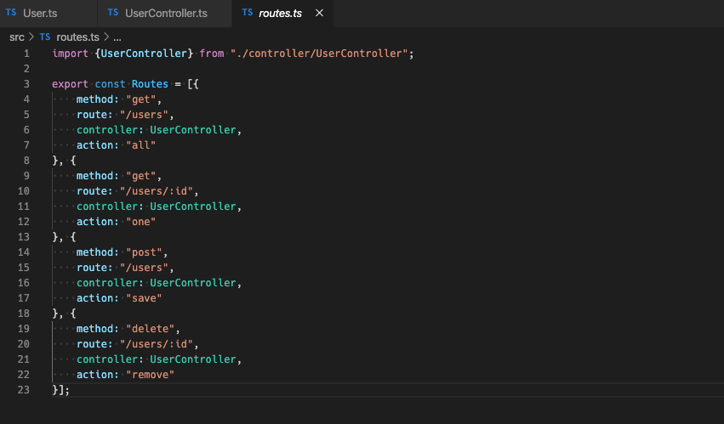Click the routes.ts breadcrumb item
The image size is (724, 424).
pyautogui.click(x=77, y=37)
